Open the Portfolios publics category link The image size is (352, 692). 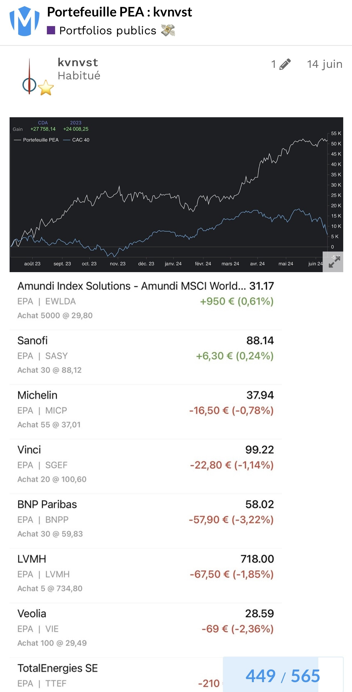pos(108,30)
